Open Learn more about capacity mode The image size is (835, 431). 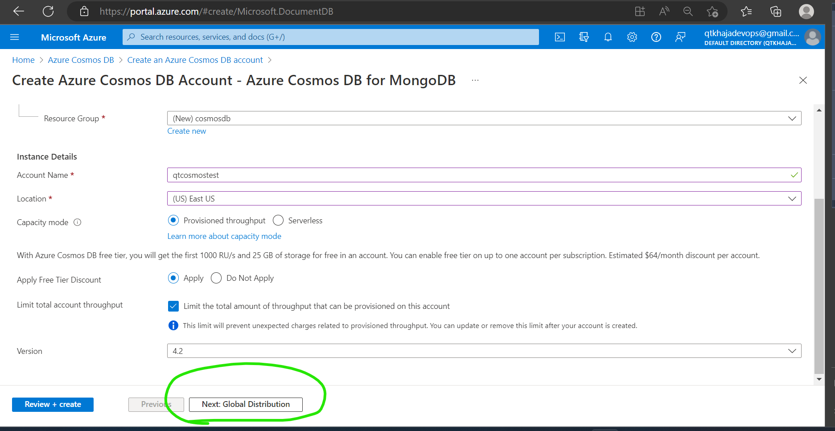[224, 236]
